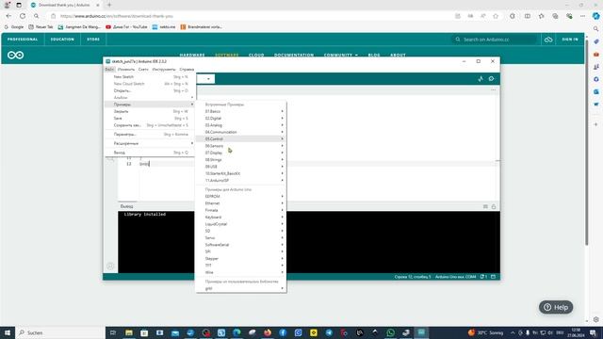Open the Скетч menu in menu bar
The width and height of the screenshot is (603, 339).
tap(143, 70)
